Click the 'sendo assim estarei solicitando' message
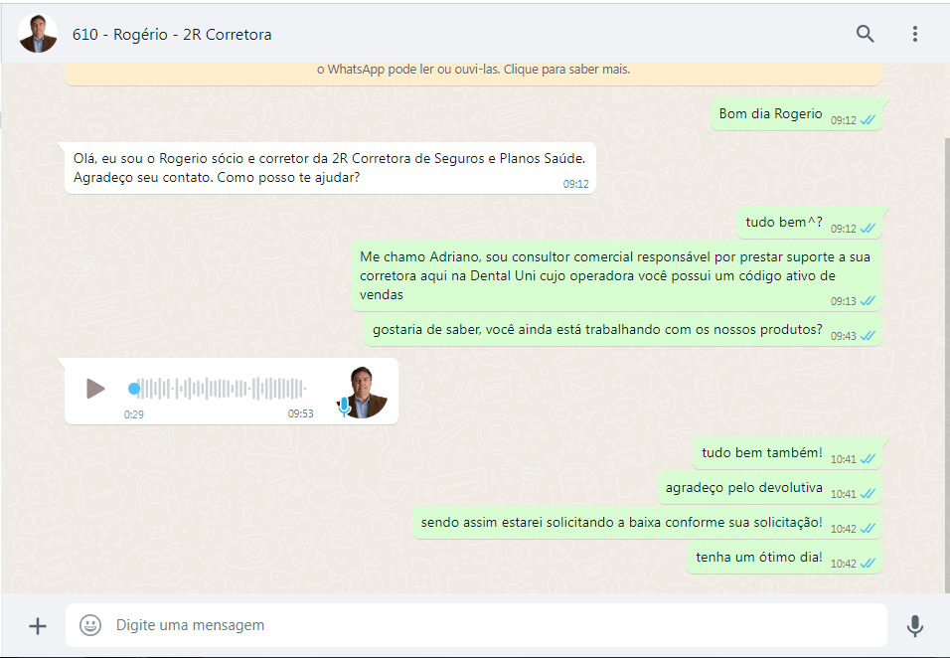 click(647, 522)
